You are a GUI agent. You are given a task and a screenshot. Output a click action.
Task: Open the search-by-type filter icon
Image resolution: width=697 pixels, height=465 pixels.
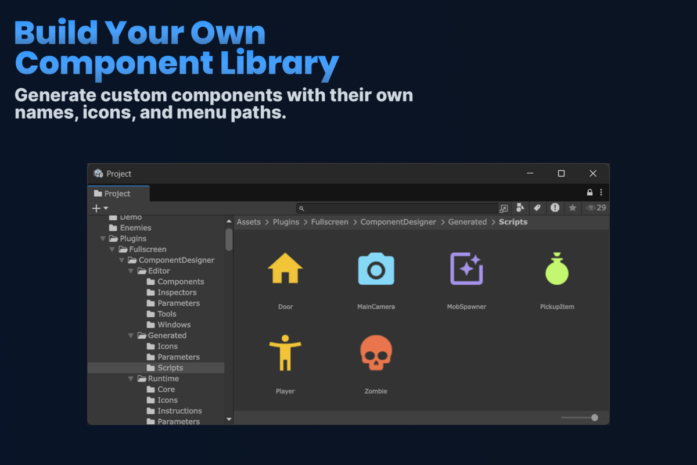coord(520,208)
